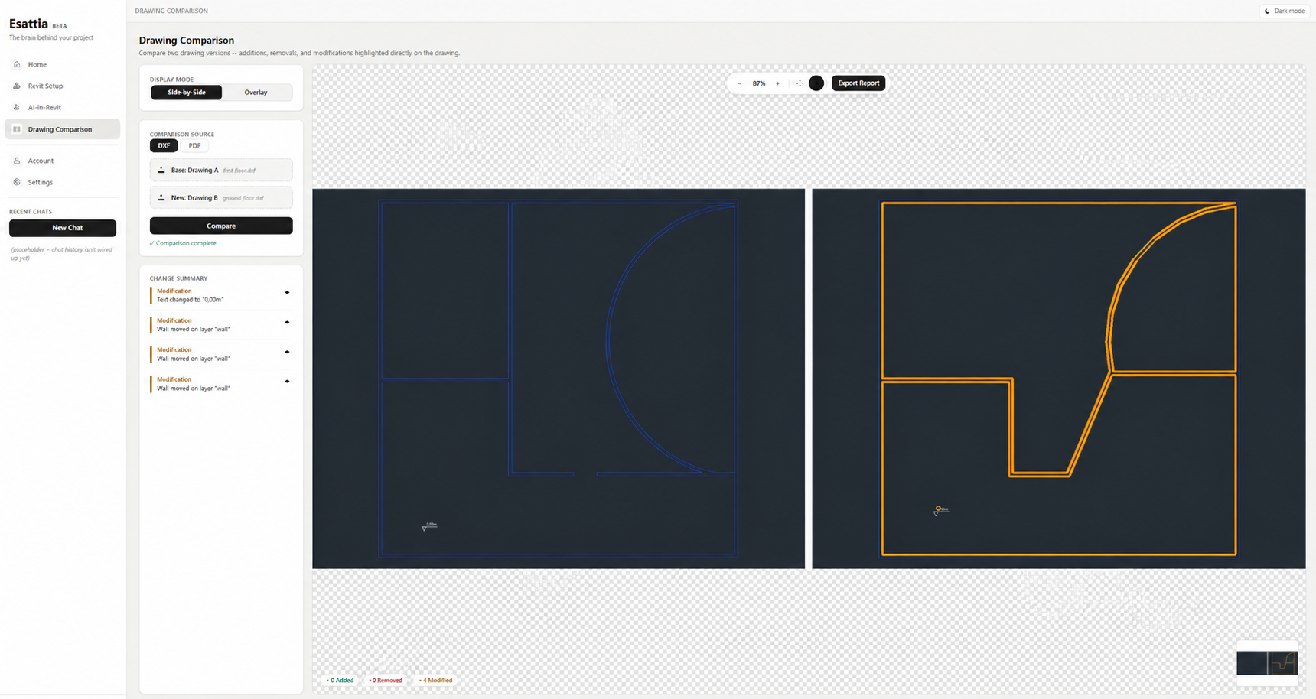This screenshot has width=1316, height=699.
Task: Select PDF comparison source
Action: coord(194,145)
